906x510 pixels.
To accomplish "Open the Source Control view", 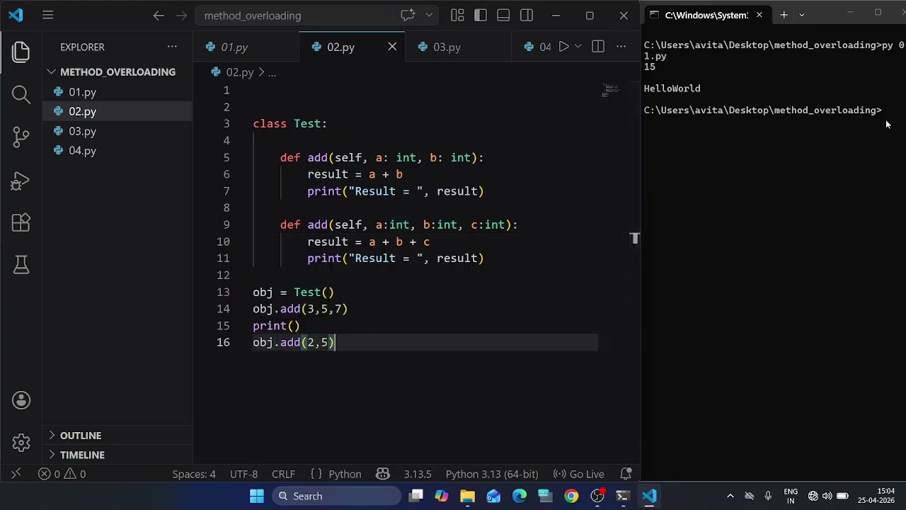I will click(21, 137).
